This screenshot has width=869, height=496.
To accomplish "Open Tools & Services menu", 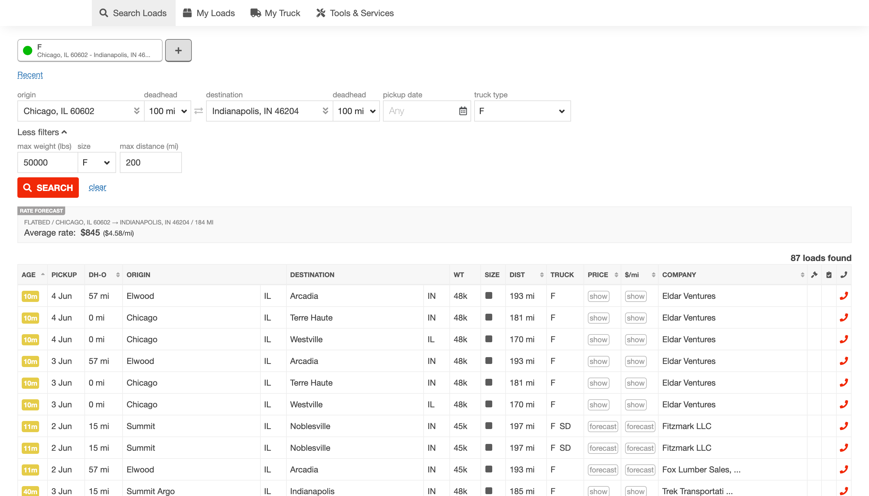I will pyautogui.click(x=355, y=13).
